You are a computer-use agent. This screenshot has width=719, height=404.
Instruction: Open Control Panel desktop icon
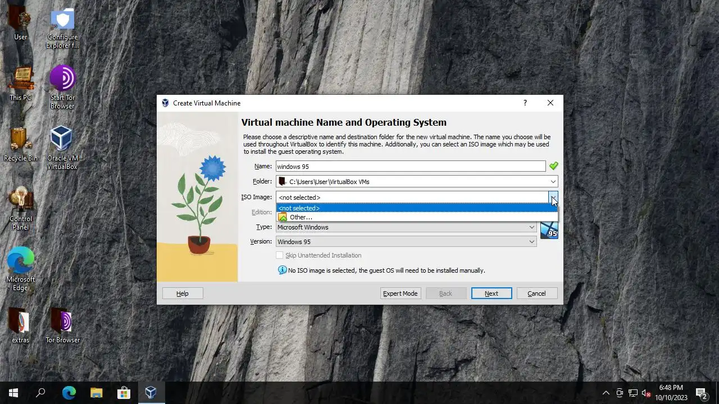pyautogui.click(x=21, y=208)
